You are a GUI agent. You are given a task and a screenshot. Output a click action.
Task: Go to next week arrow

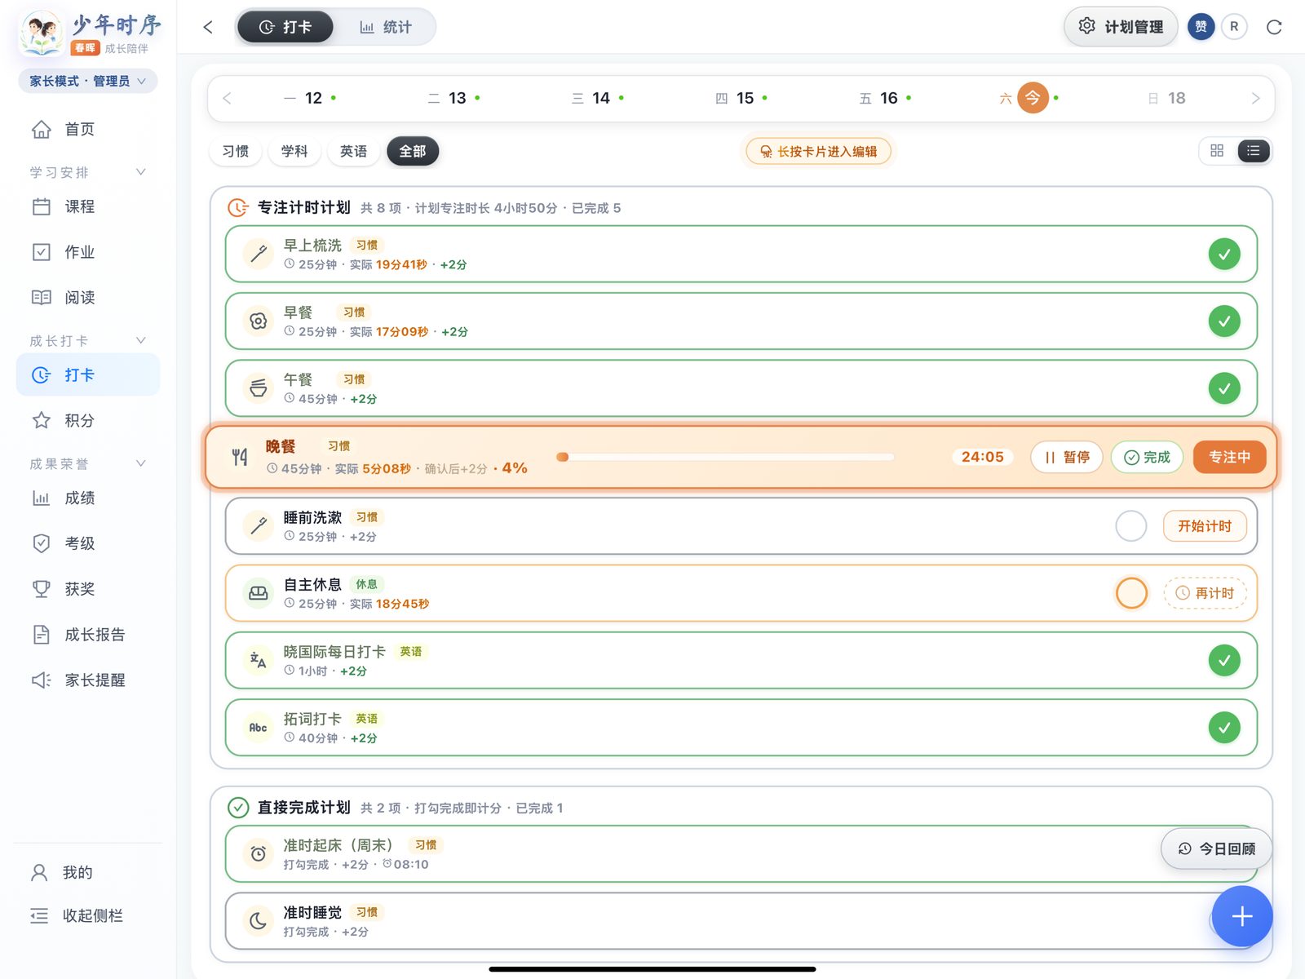1255,99
